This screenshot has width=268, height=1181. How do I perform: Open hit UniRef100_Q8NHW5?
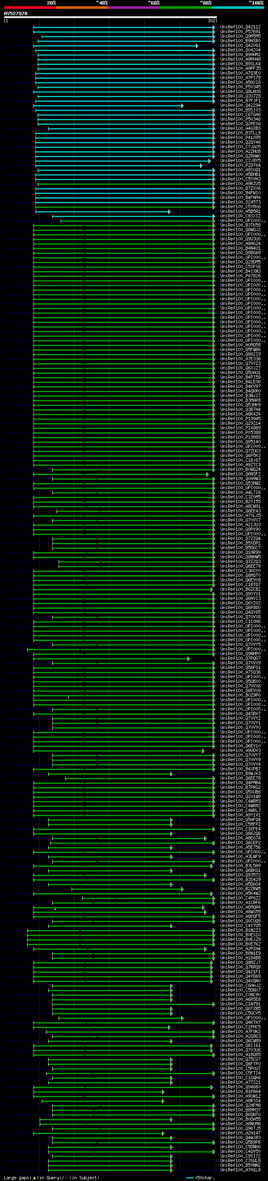(x=240, y=557)
